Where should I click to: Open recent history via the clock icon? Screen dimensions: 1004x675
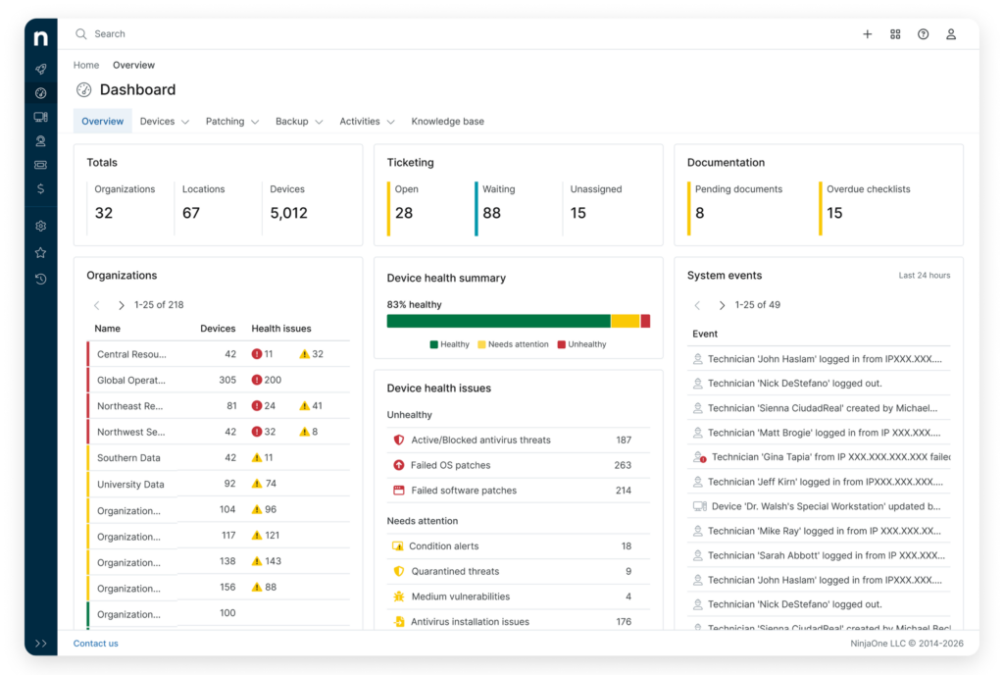click(x=40, y=280)
